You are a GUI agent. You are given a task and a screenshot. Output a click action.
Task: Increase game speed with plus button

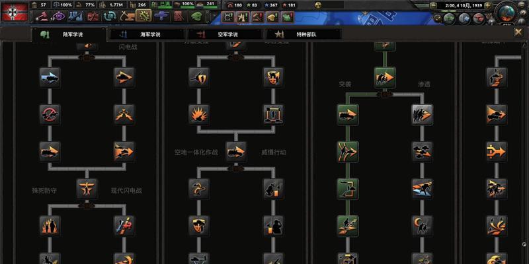coord(487,5)
